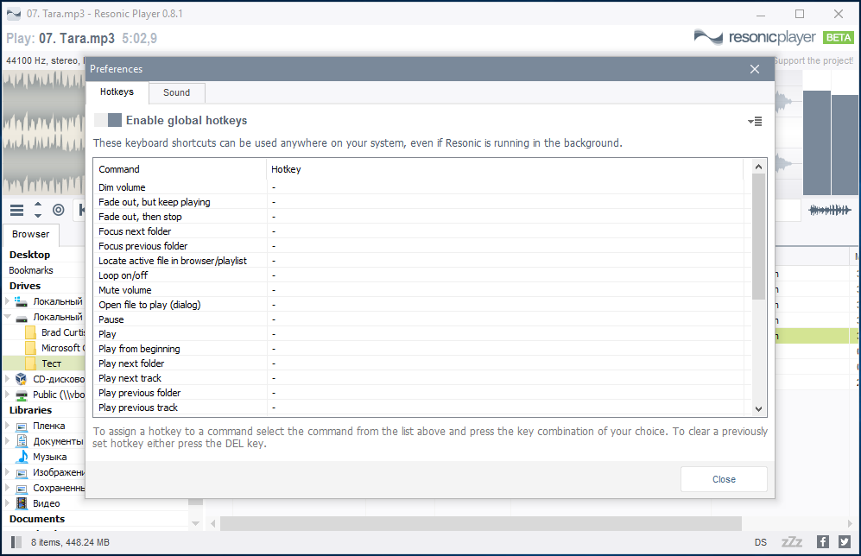Switch to the Sound tab
The width and height of the screenshot is (861, 556).
click(x=176, y=92)
